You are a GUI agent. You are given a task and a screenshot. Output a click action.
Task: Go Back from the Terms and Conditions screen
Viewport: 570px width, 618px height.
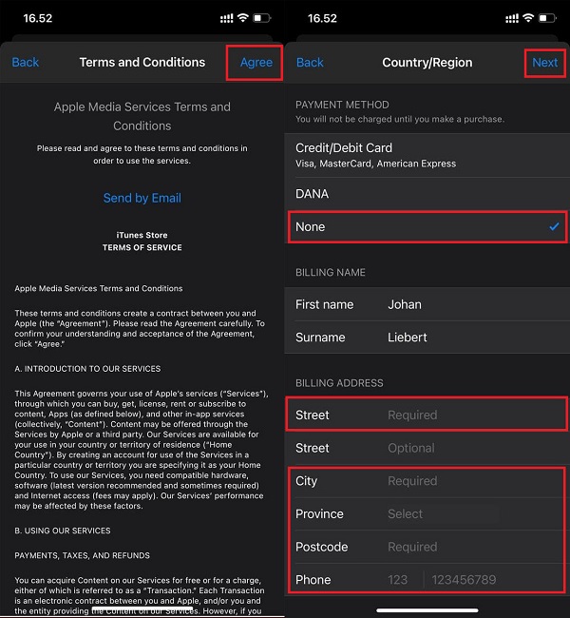pyautogui.click(x=26, y=62)
